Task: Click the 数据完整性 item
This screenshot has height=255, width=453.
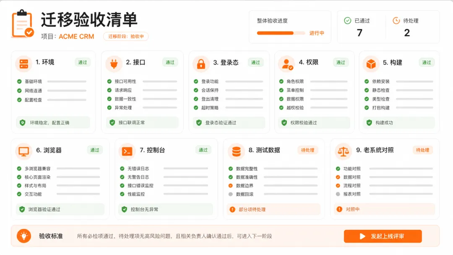Action: [247, 169]
